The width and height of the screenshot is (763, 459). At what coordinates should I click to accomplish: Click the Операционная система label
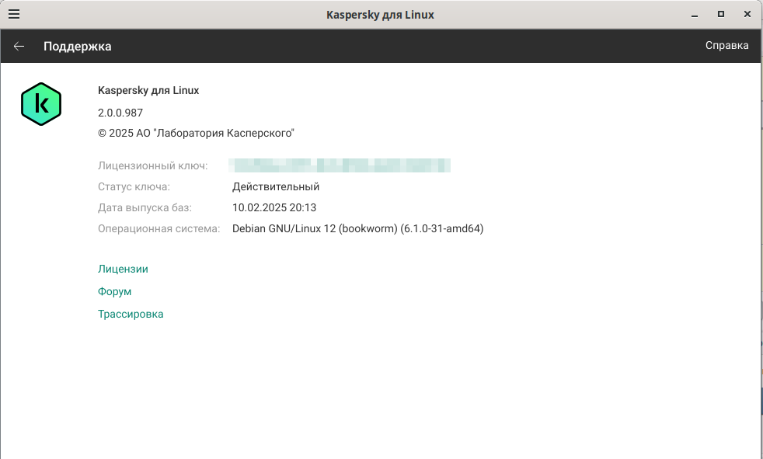point(159,228)
